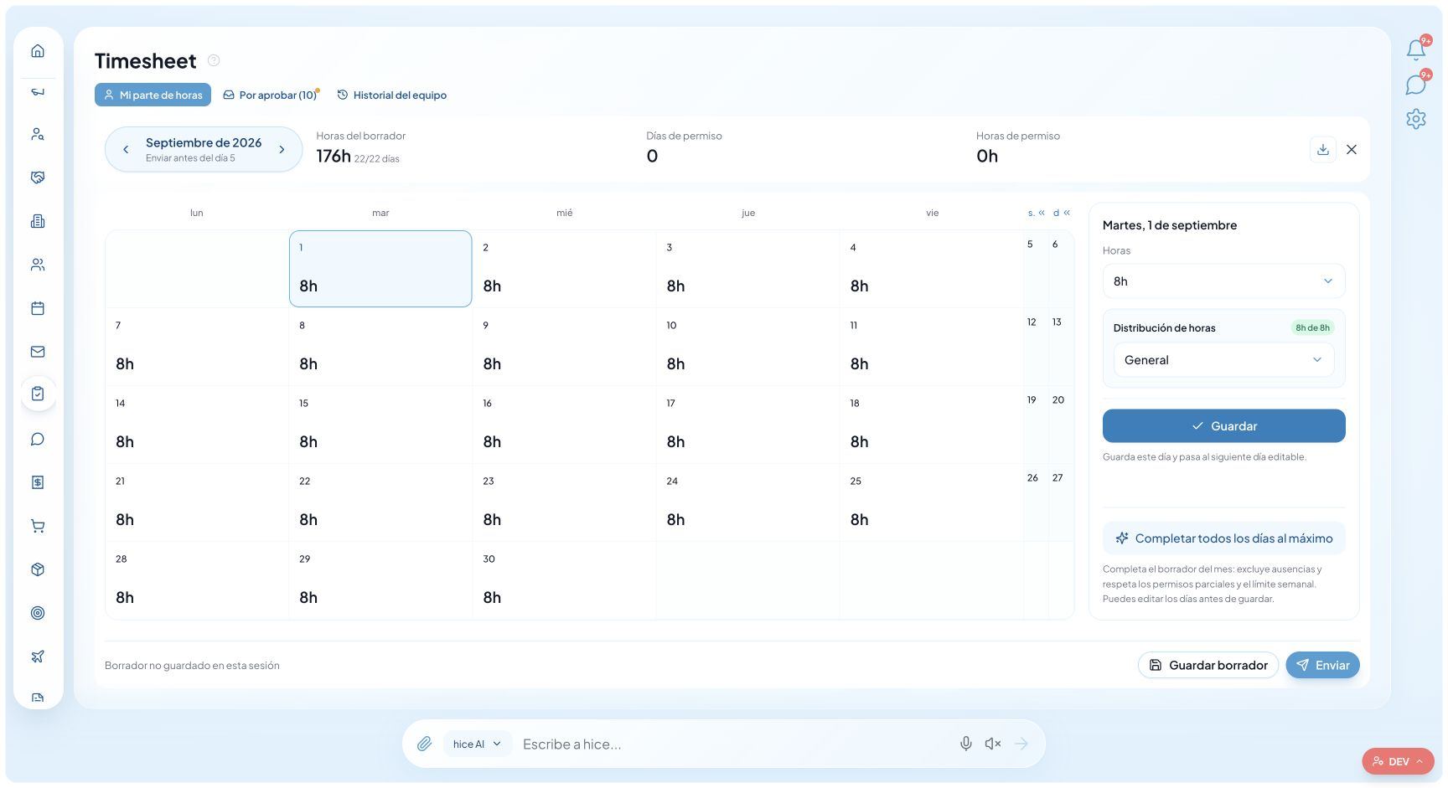Expand the DEV menu badge
The image size is (1448, 788).
(x=1398, y=761)
